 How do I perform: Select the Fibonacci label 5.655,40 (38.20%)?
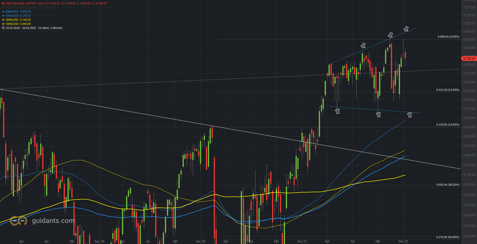click(448, 184)
